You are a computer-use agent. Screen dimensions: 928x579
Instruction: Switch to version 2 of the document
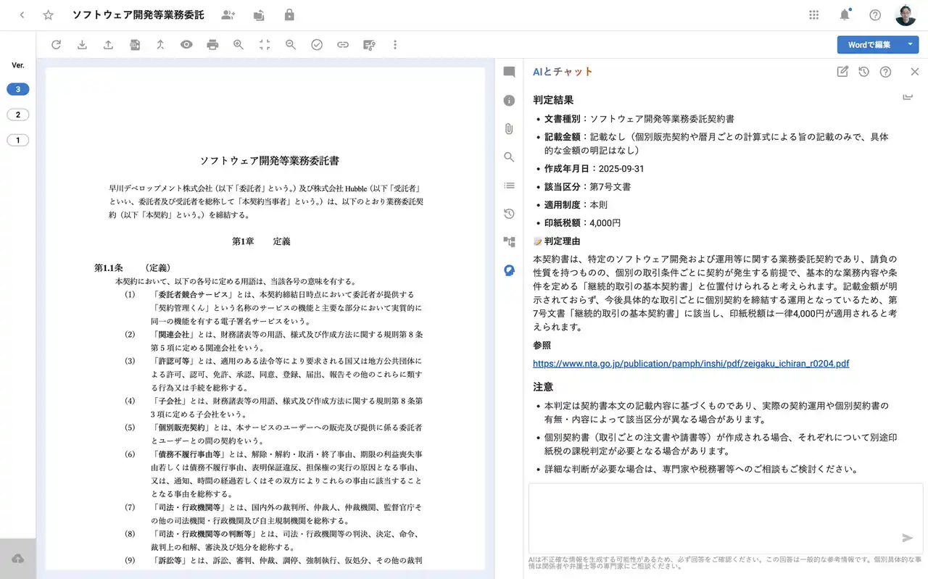click(x=18, y=114)
